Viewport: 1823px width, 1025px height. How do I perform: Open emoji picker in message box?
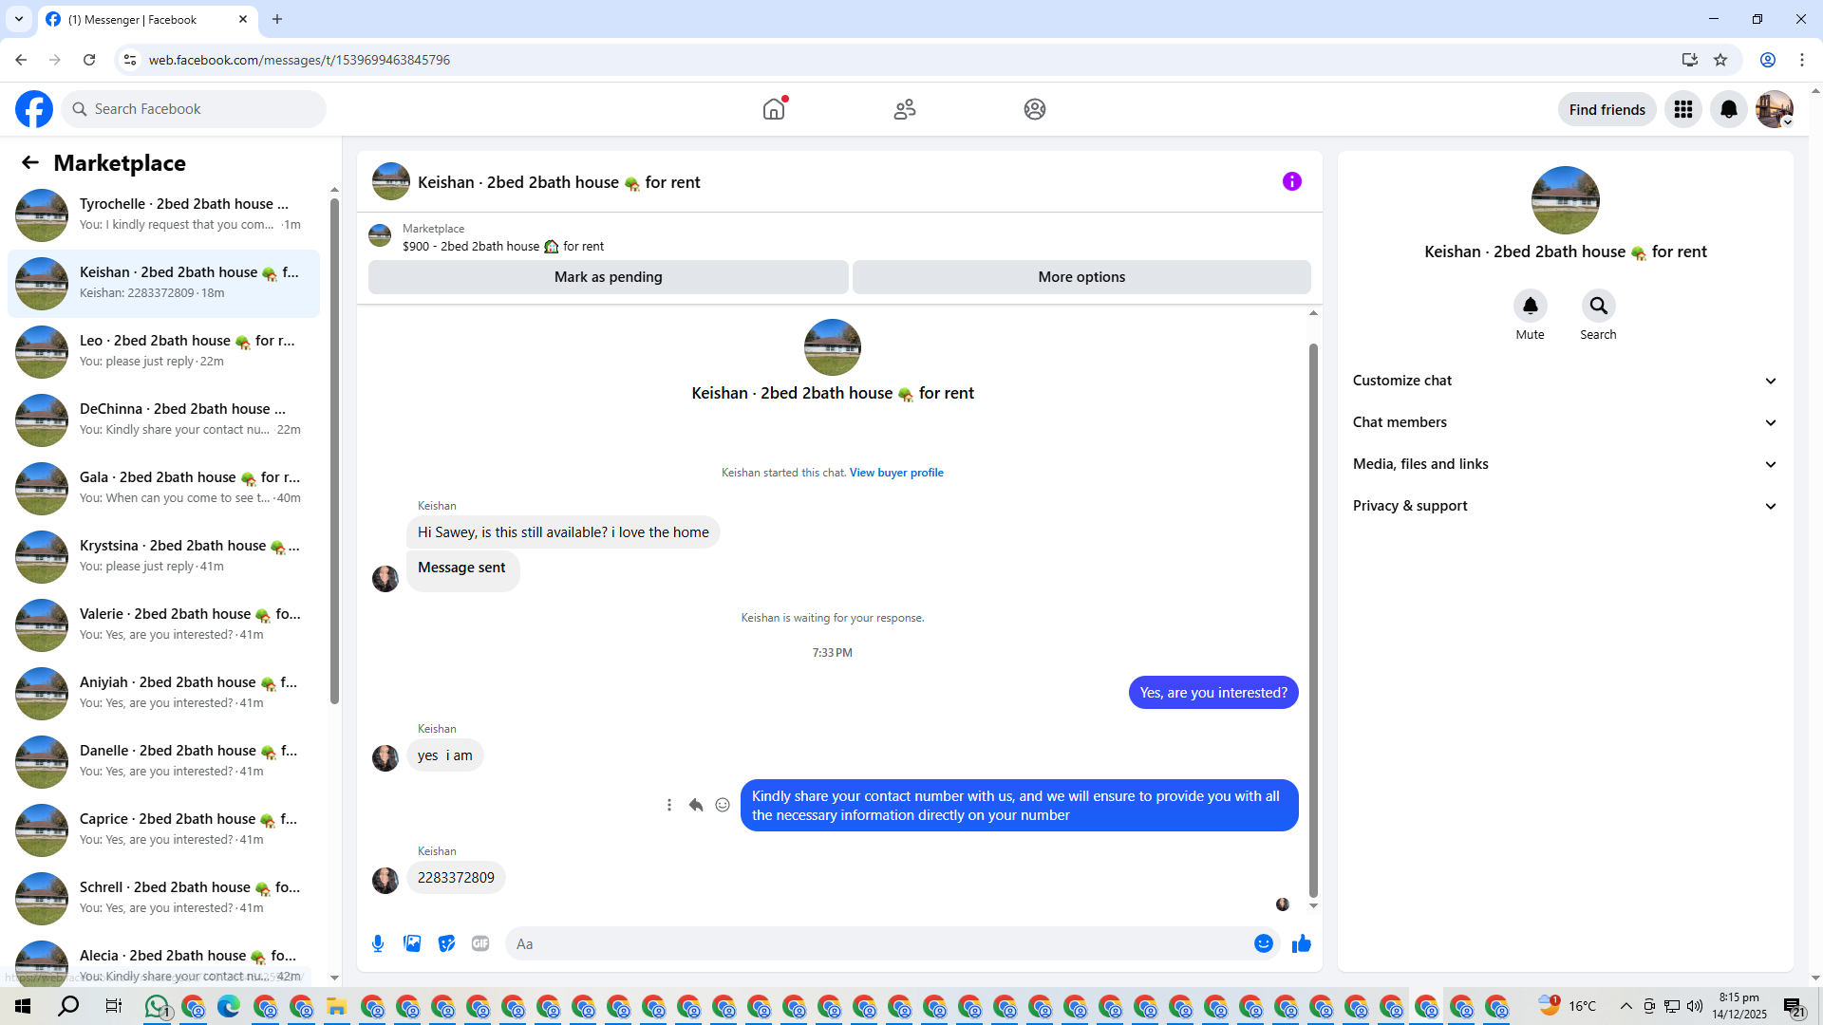pos(1263,943)
